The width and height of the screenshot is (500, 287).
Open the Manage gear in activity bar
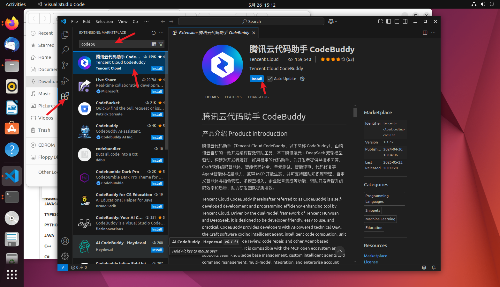[65, 256]
